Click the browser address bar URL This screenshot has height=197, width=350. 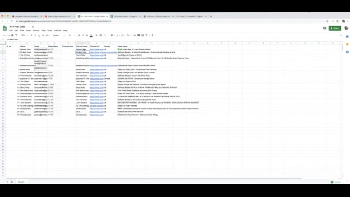click(x=65, y=21)
